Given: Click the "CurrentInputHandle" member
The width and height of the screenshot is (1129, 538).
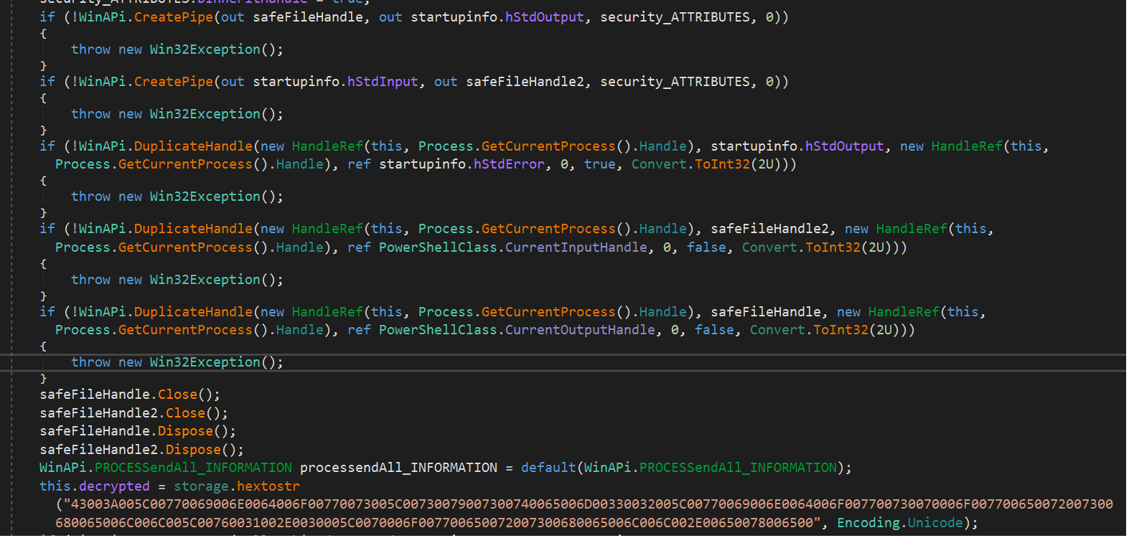Looking at the screenshot, I should click(576, 247).
